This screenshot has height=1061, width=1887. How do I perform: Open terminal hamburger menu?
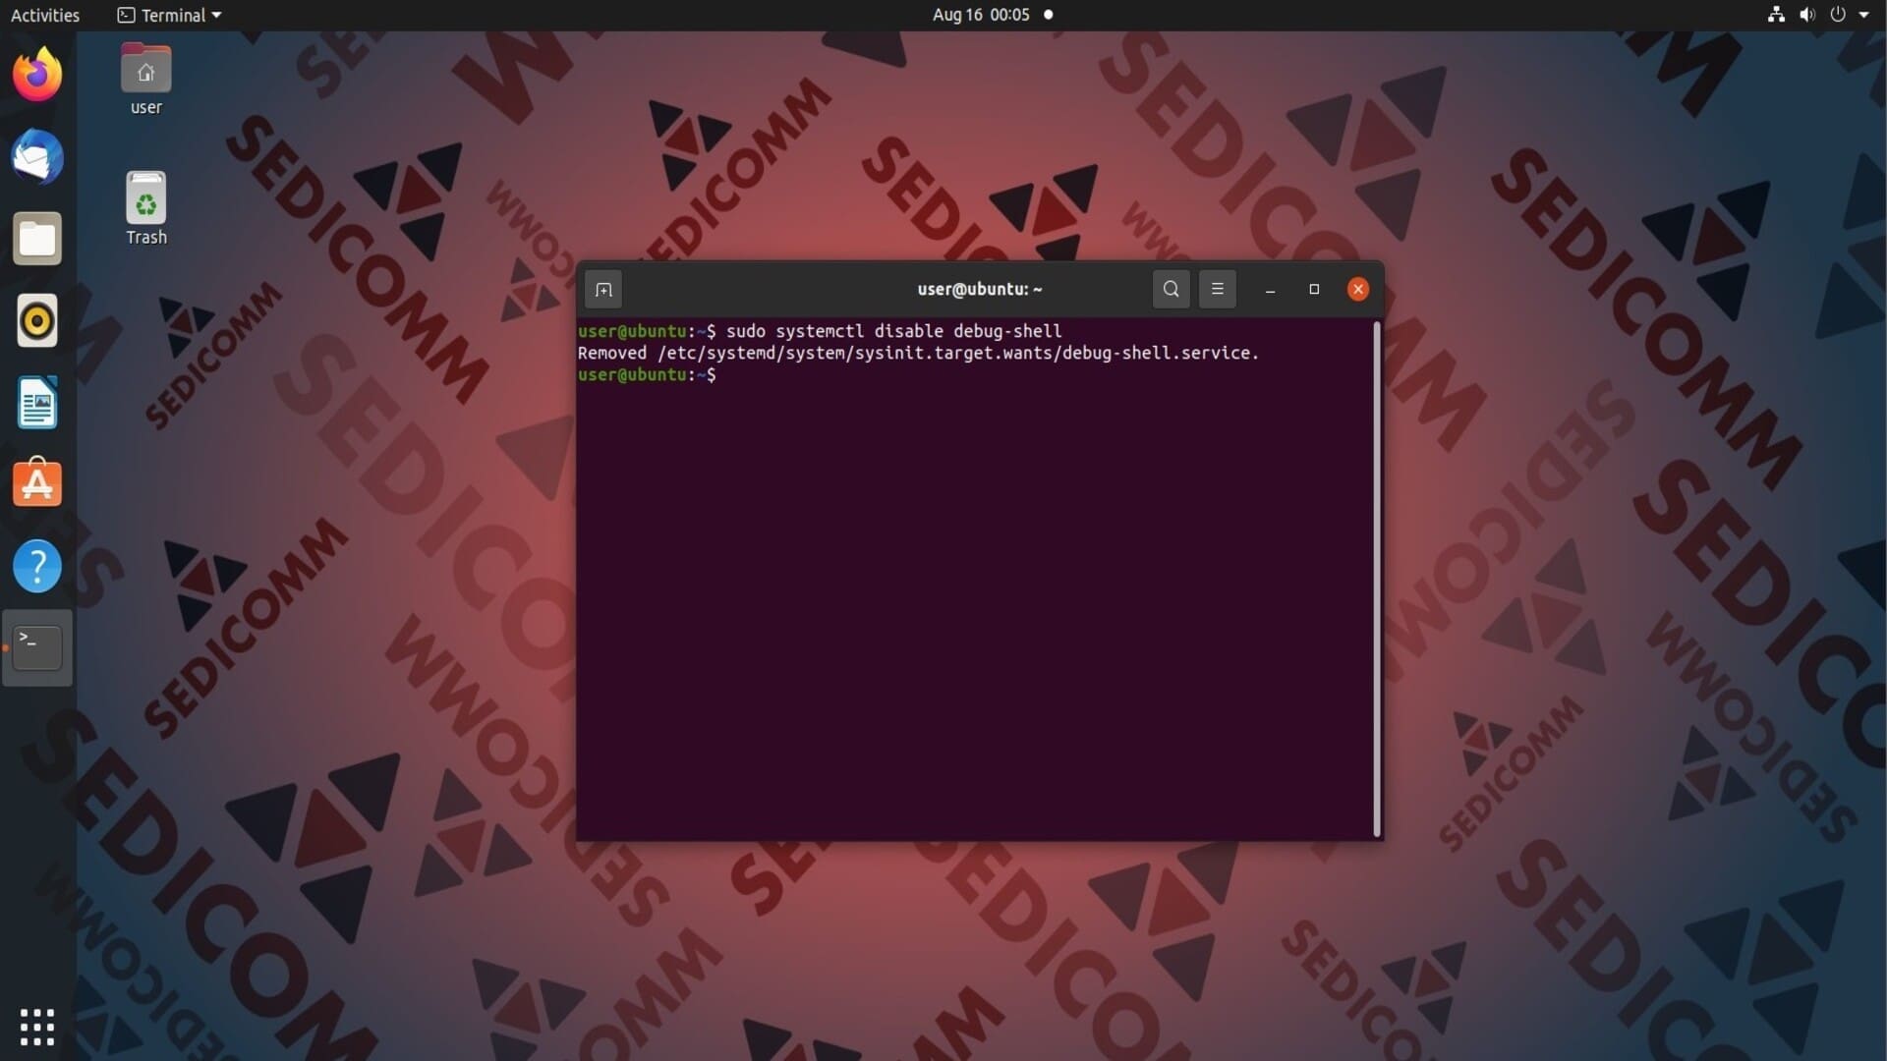coord(1217,289)
